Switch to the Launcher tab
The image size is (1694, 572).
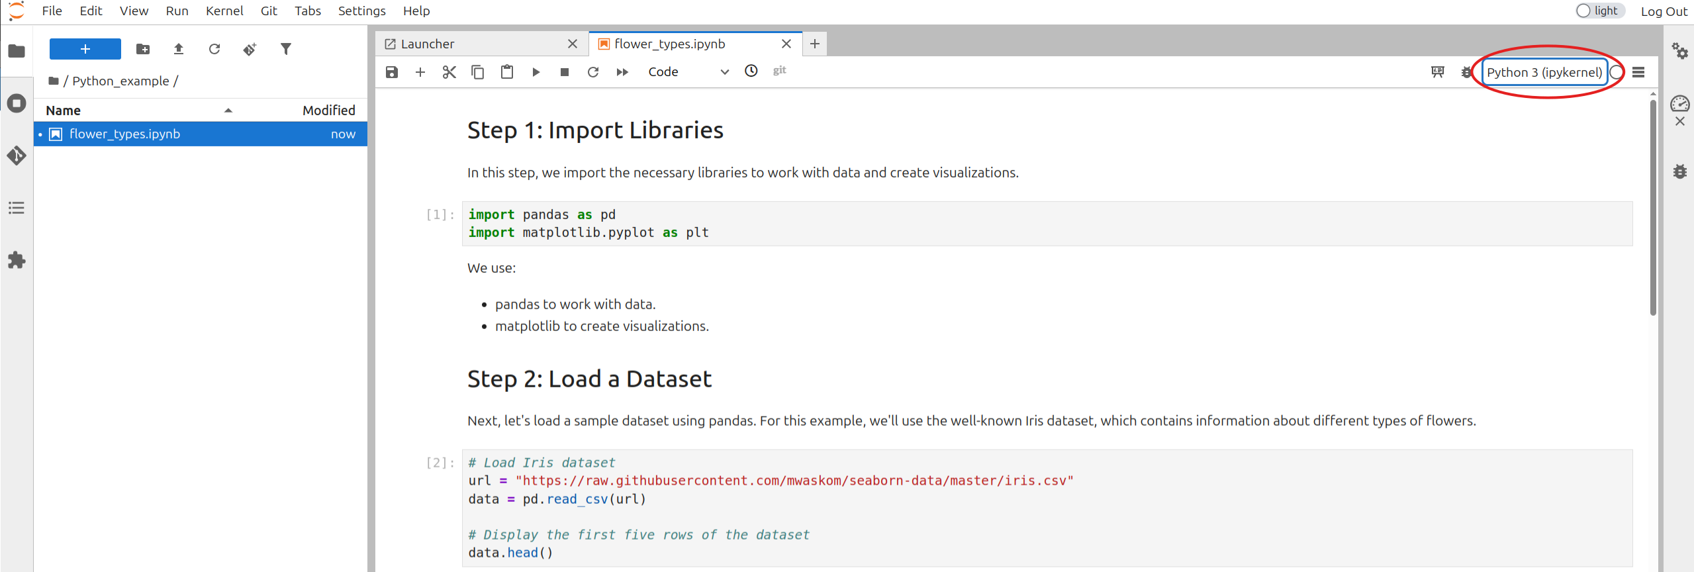428,44
